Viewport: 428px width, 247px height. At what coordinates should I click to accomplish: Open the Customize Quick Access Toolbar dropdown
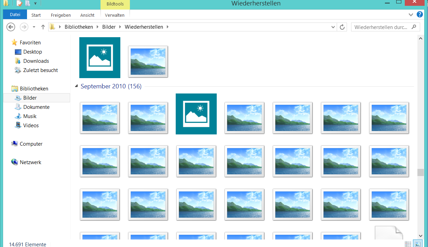point(35,3)
